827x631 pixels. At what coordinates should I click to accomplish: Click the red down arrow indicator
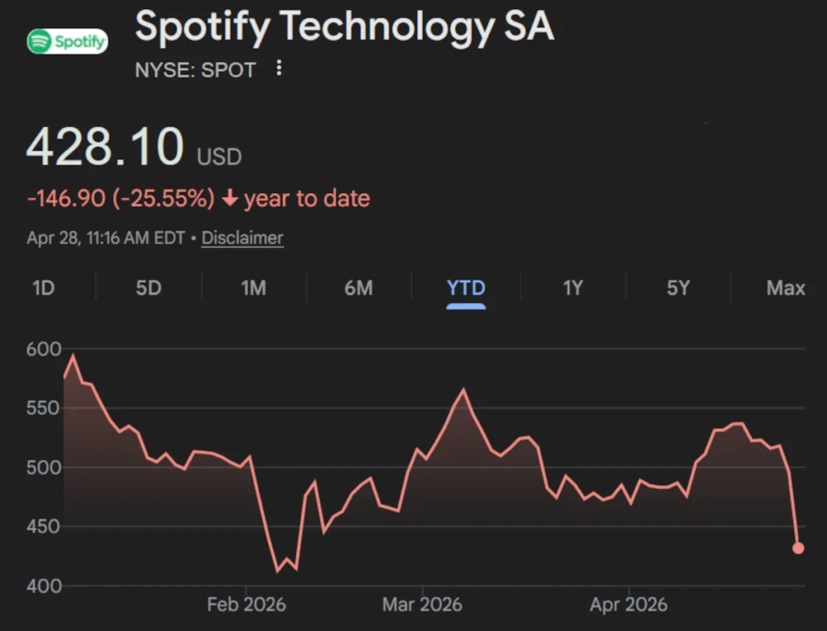click(229, 199)
